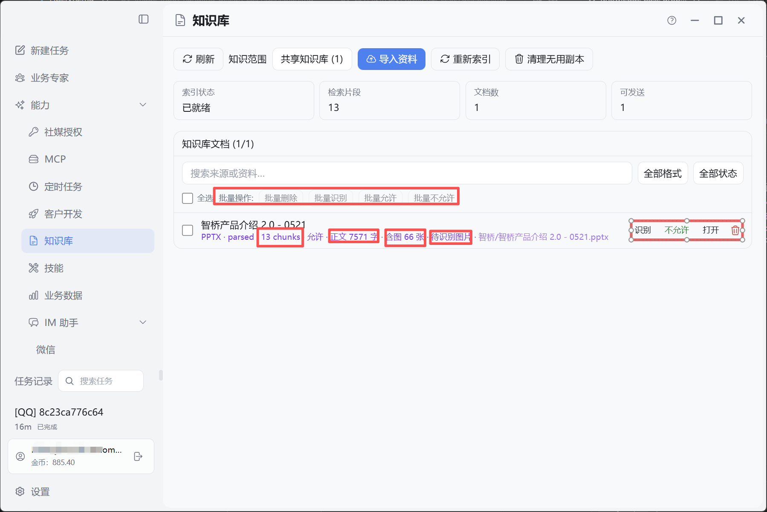
Task: Click the 重新索引 button
Action: tap(465, 59)
